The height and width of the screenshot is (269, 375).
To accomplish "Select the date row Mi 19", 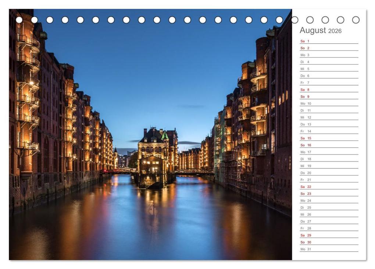I will 329,166.
